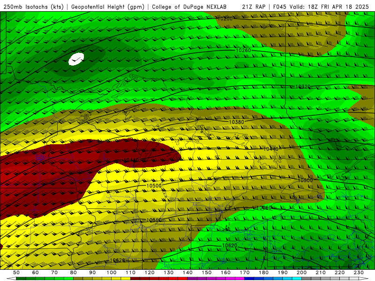Click the "F045" forecast hour text

[x=280, y=7]
